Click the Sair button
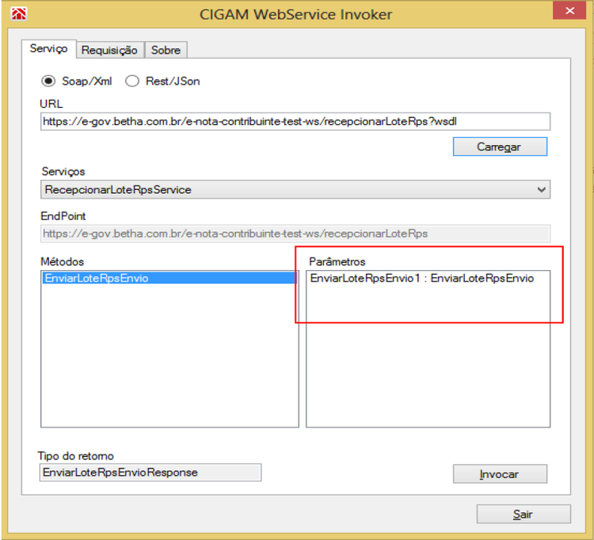Screen dimensions: 594x540 [524, 514]
